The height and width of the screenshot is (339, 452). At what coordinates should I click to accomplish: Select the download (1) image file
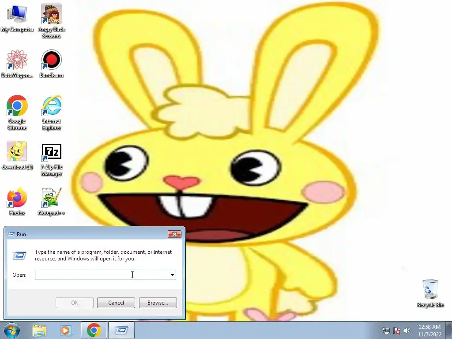point(17,155)
